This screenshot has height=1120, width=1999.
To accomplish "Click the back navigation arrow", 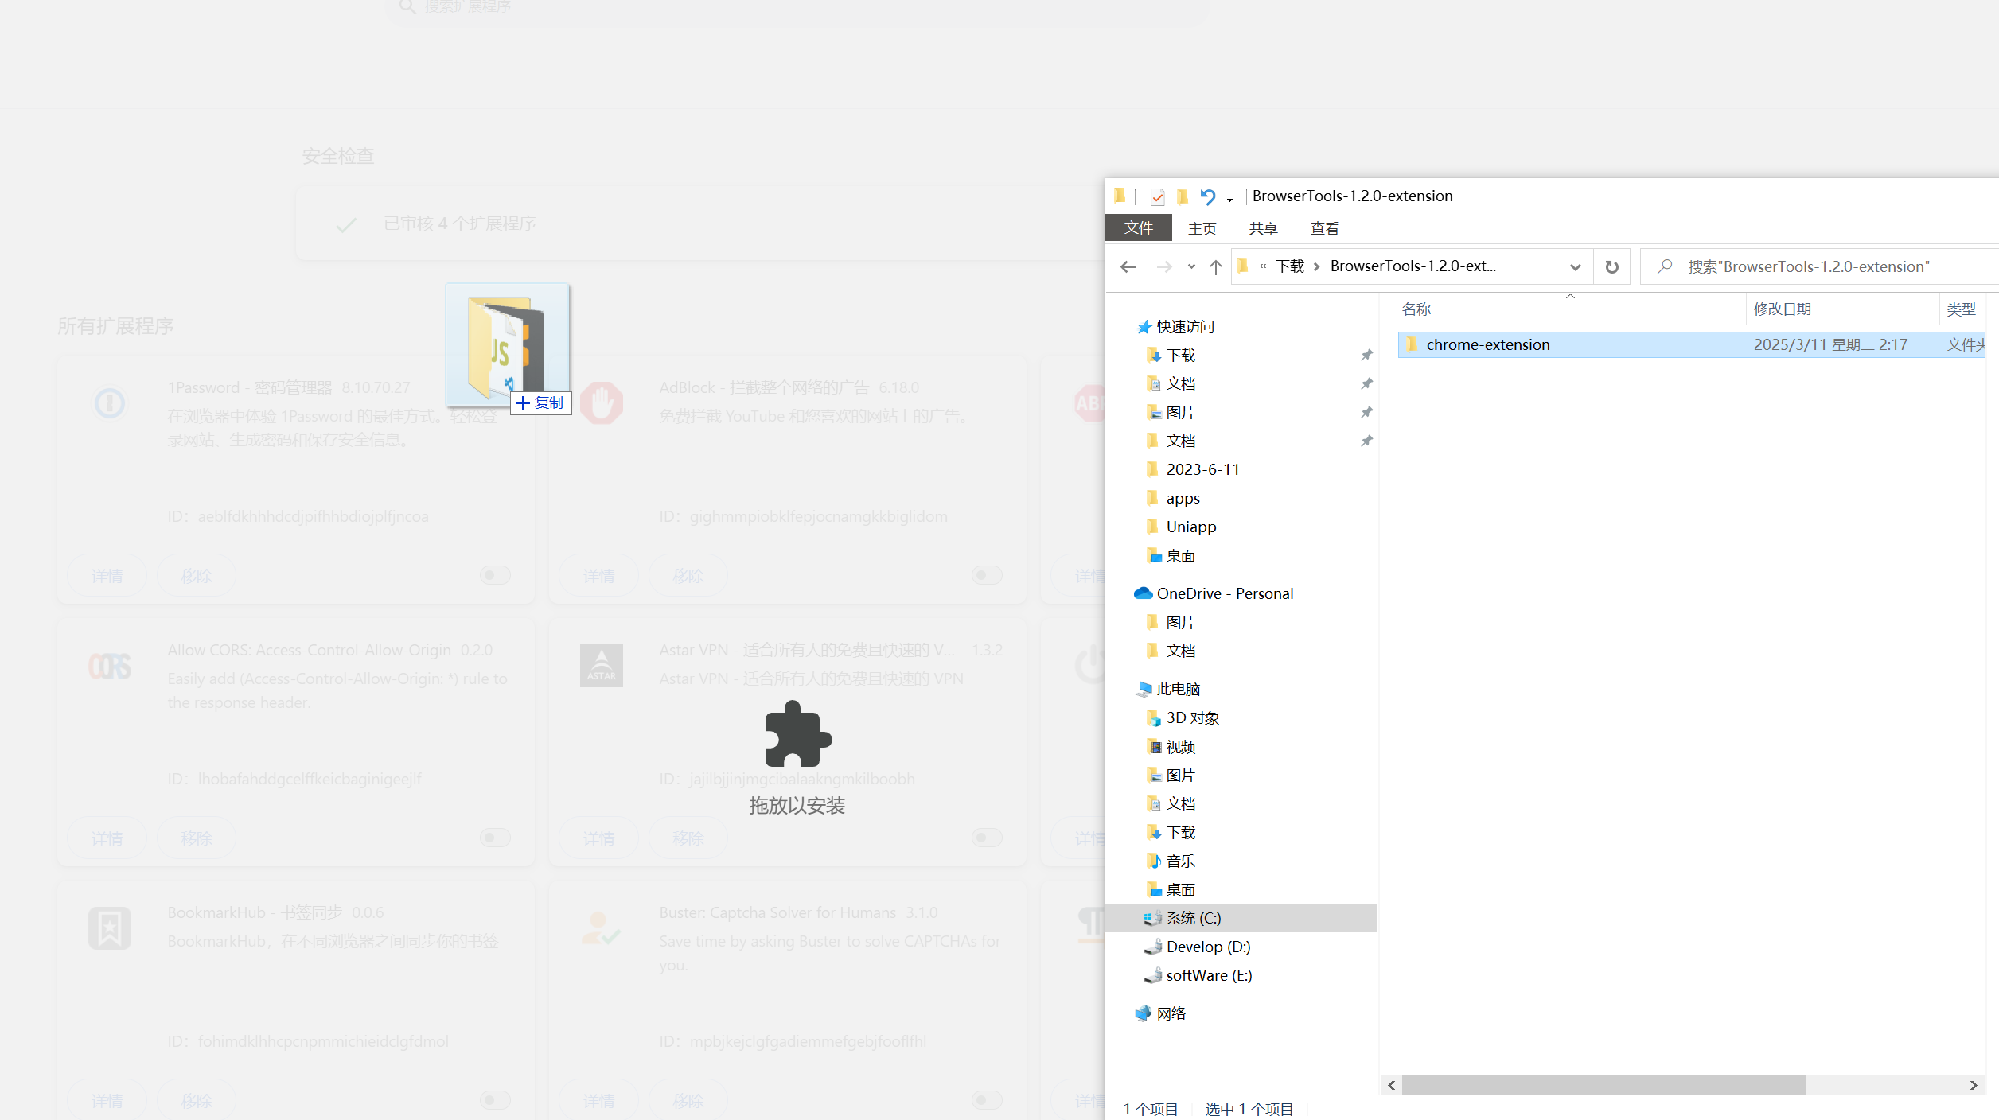I will click(x=1128, y=267).
